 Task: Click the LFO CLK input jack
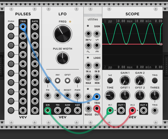click(x=57, y=95)
